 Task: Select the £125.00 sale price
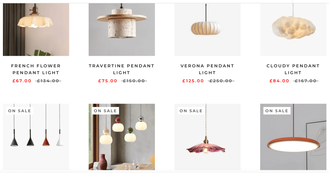[193, 81]
